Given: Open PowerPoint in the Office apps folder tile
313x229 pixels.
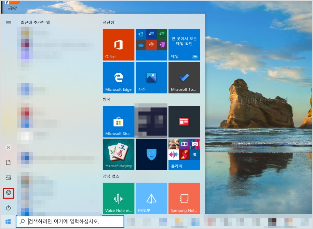Looking at the screenshot, I should 151,45.
